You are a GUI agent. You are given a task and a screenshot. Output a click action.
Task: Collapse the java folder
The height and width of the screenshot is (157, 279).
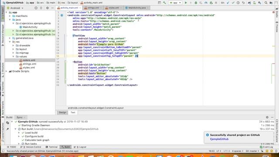[x=10, y=20]
